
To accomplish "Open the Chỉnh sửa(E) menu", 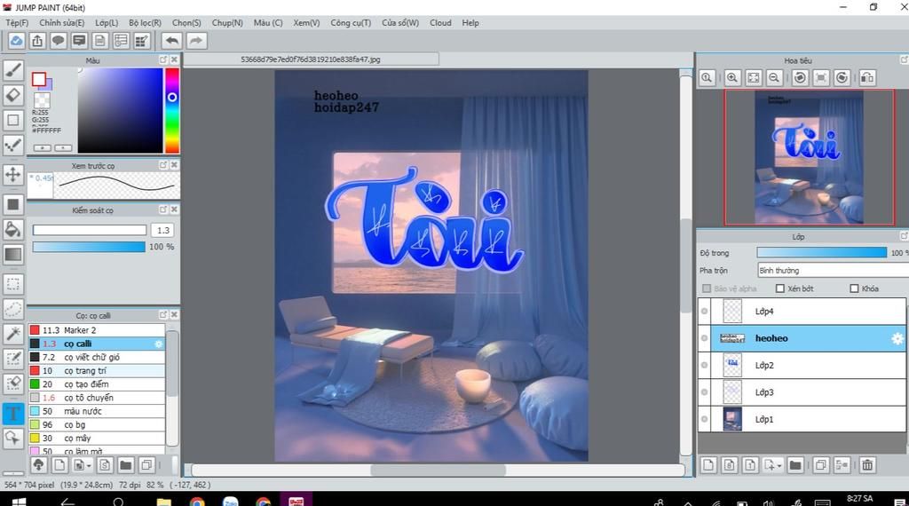I will pos(61,22).
